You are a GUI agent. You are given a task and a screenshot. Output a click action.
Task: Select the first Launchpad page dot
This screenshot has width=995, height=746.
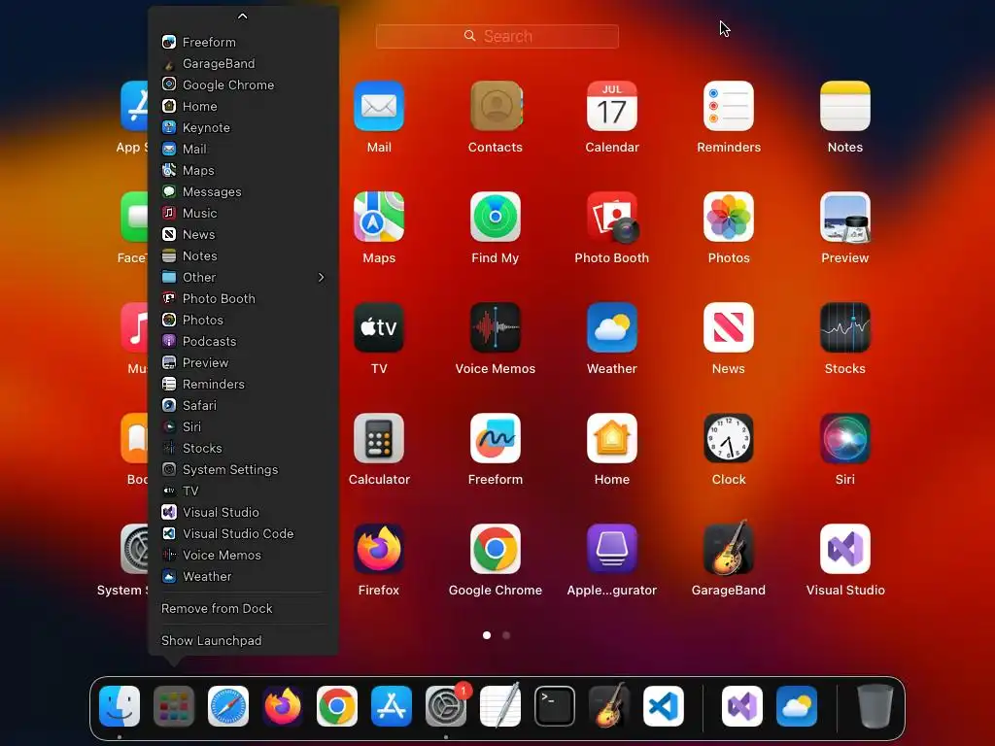point(487,635)
